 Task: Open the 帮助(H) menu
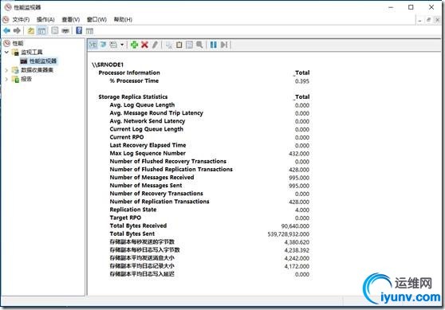[123, 19]
